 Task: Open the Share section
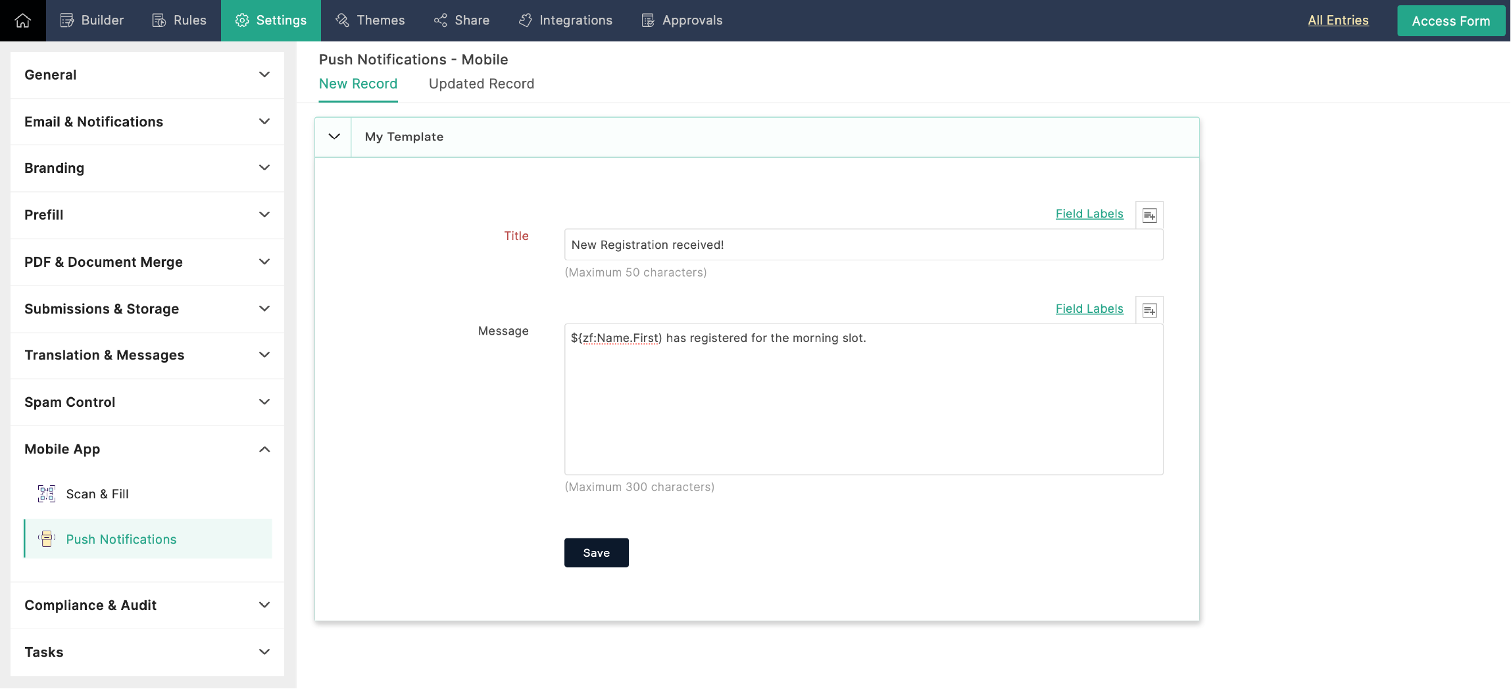(462, 20)
